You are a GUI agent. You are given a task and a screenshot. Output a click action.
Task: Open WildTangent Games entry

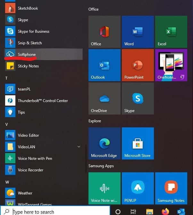pos(44,202)
